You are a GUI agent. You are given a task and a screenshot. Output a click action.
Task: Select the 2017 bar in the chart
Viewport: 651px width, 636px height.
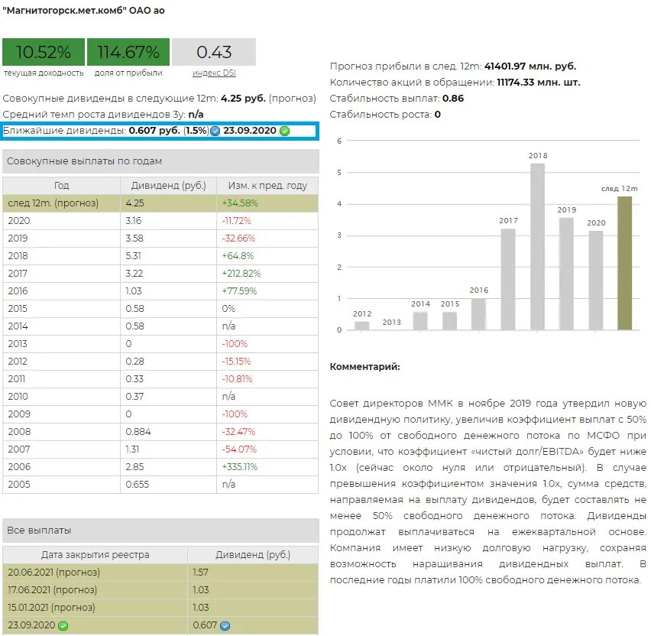[508, 279]
